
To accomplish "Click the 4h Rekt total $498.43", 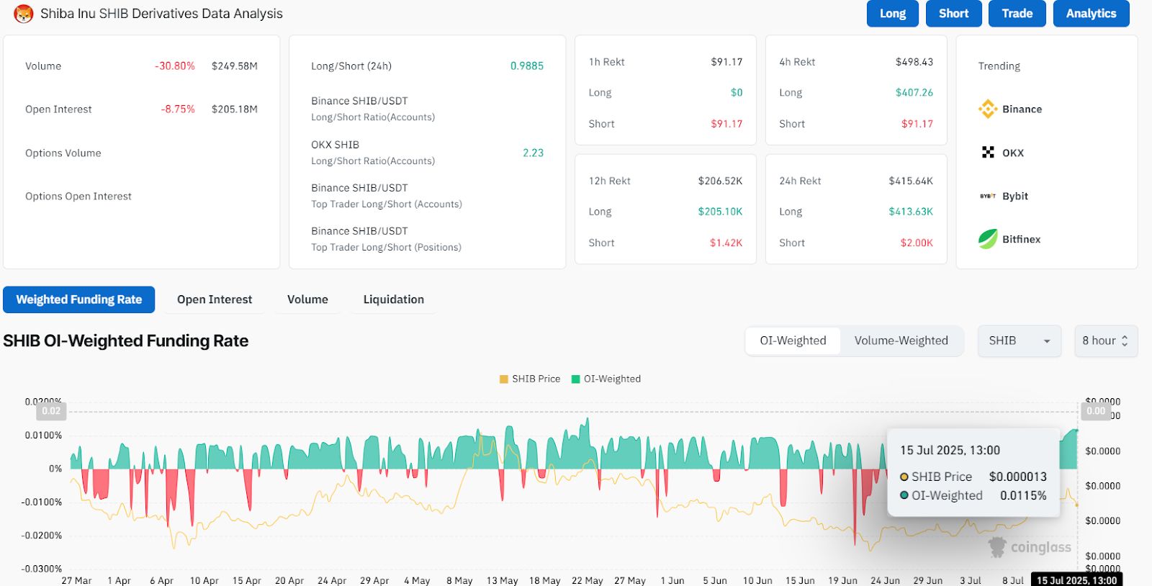I will pyautogui.click(x=914, y=62).
